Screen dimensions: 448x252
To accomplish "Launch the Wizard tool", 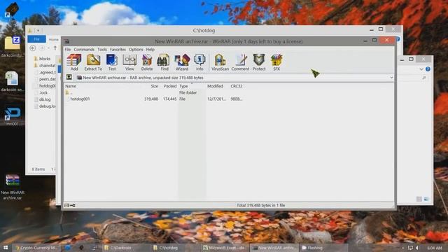I will coord(182,62).
